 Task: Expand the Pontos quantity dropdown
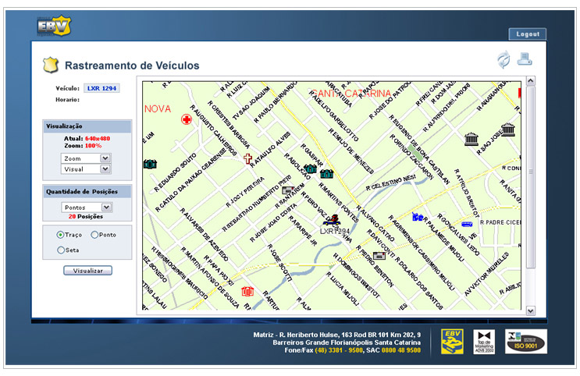tap(86, 208)
